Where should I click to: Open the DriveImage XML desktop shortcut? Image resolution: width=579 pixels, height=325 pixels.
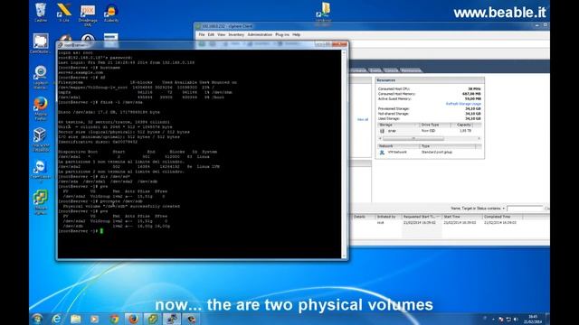coord(88,14)
